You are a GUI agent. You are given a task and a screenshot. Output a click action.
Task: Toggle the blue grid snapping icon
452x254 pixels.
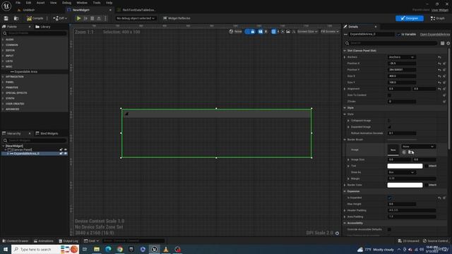[x=273, y=31]
